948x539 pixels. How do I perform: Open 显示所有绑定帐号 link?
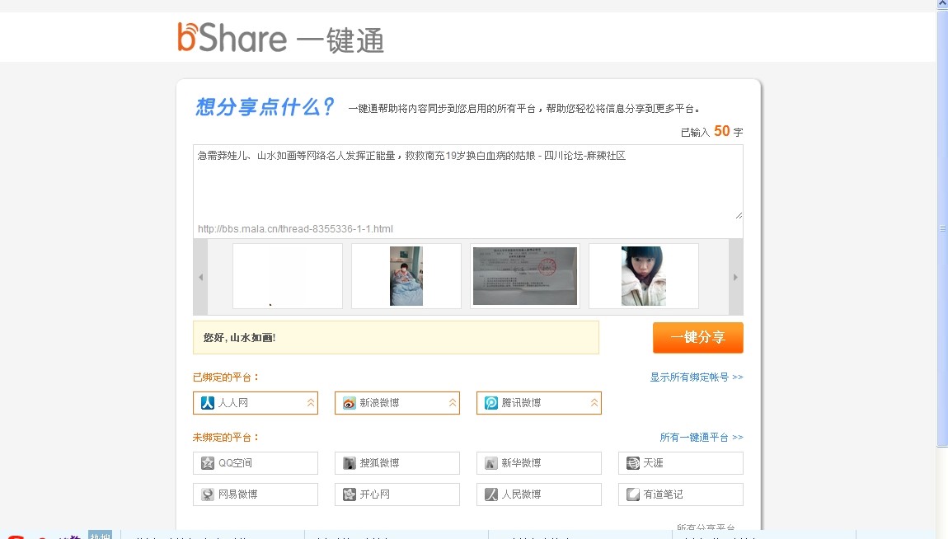[x=697, y=377]
